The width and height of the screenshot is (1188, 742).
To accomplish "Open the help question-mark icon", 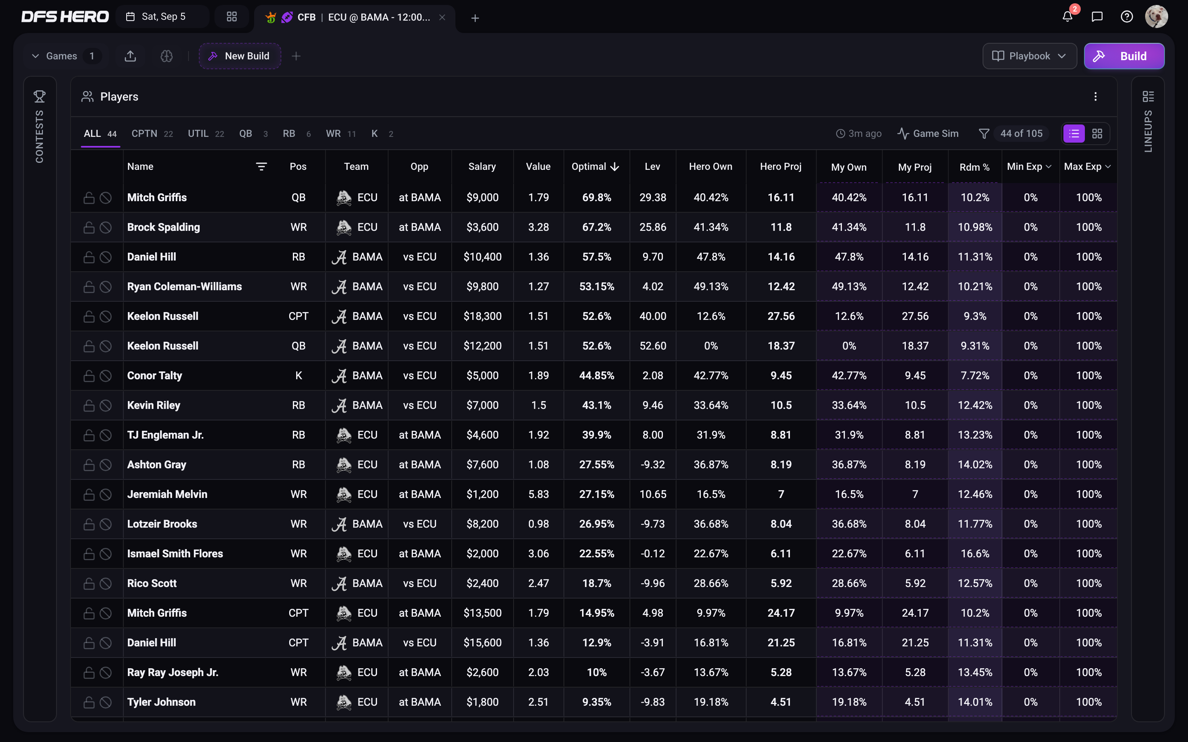I will [x=1127, y=16].
